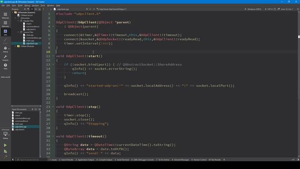Screen dimensions: 300x169
Task: Open Projects mode with wrench icon
Action: (5, 58)
